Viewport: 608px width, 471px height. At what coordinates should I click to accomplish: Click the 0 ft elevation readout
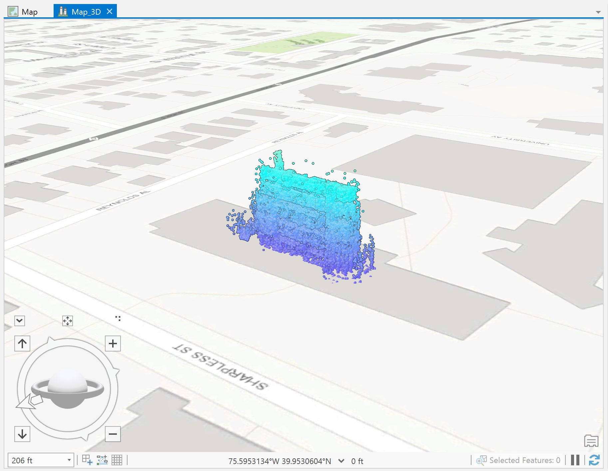coord(357,461)
